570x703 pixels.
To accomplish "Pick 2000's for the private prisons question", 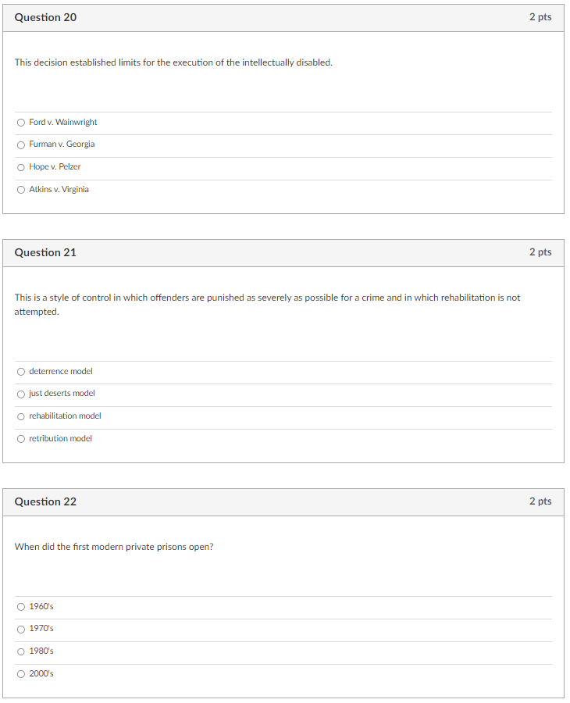I will (20, 673).
